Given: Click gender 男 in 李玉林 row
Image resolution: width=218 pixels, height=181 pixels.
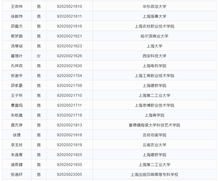Looking at the screenshot, I should click(38, 145).
